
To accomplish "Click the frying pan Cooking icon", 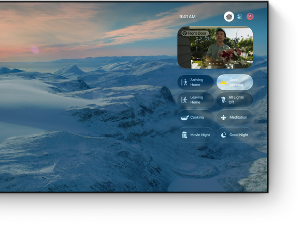I will (x=184, y=117).
